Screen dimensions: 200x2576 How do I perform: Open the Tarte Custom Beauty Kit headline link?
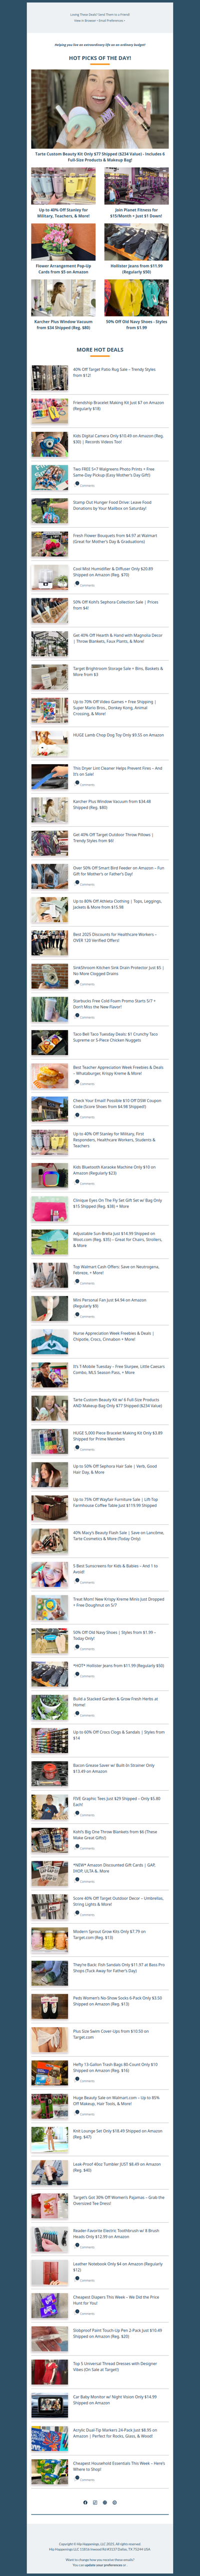[x=100, y=156]
